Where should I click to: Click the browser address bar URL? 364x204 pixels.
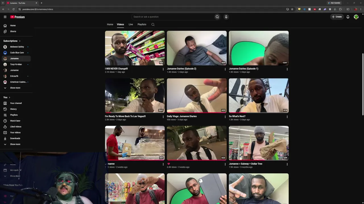[38, 9]
